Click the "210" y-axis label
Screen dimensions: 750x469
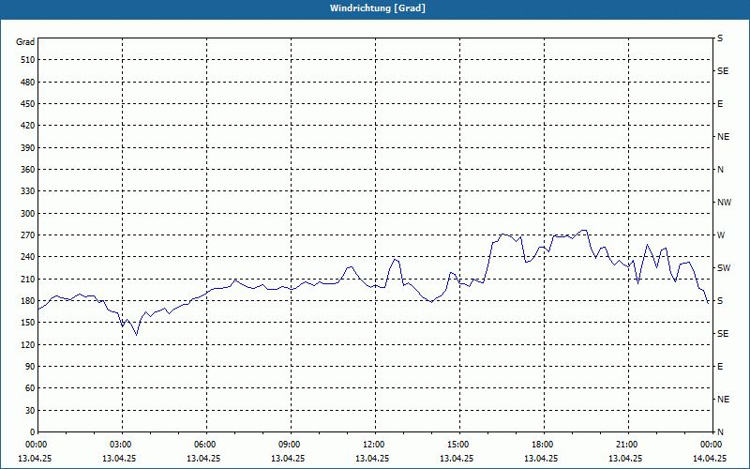pyautogui.click(x=28, y=279)
